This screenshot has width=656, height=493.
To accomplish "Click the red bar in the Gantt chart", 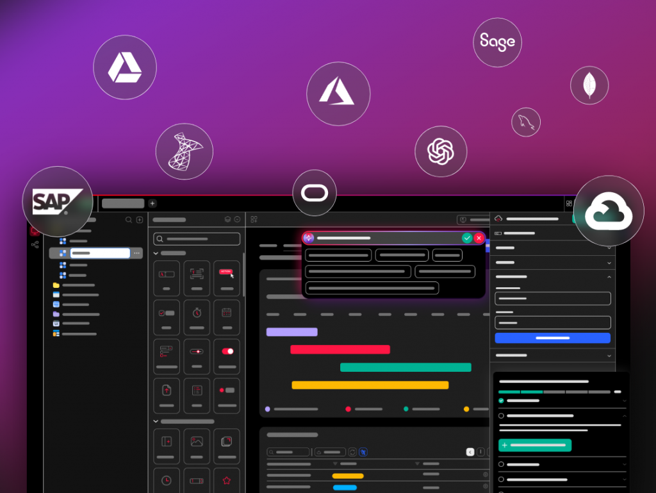I will 340,349.
